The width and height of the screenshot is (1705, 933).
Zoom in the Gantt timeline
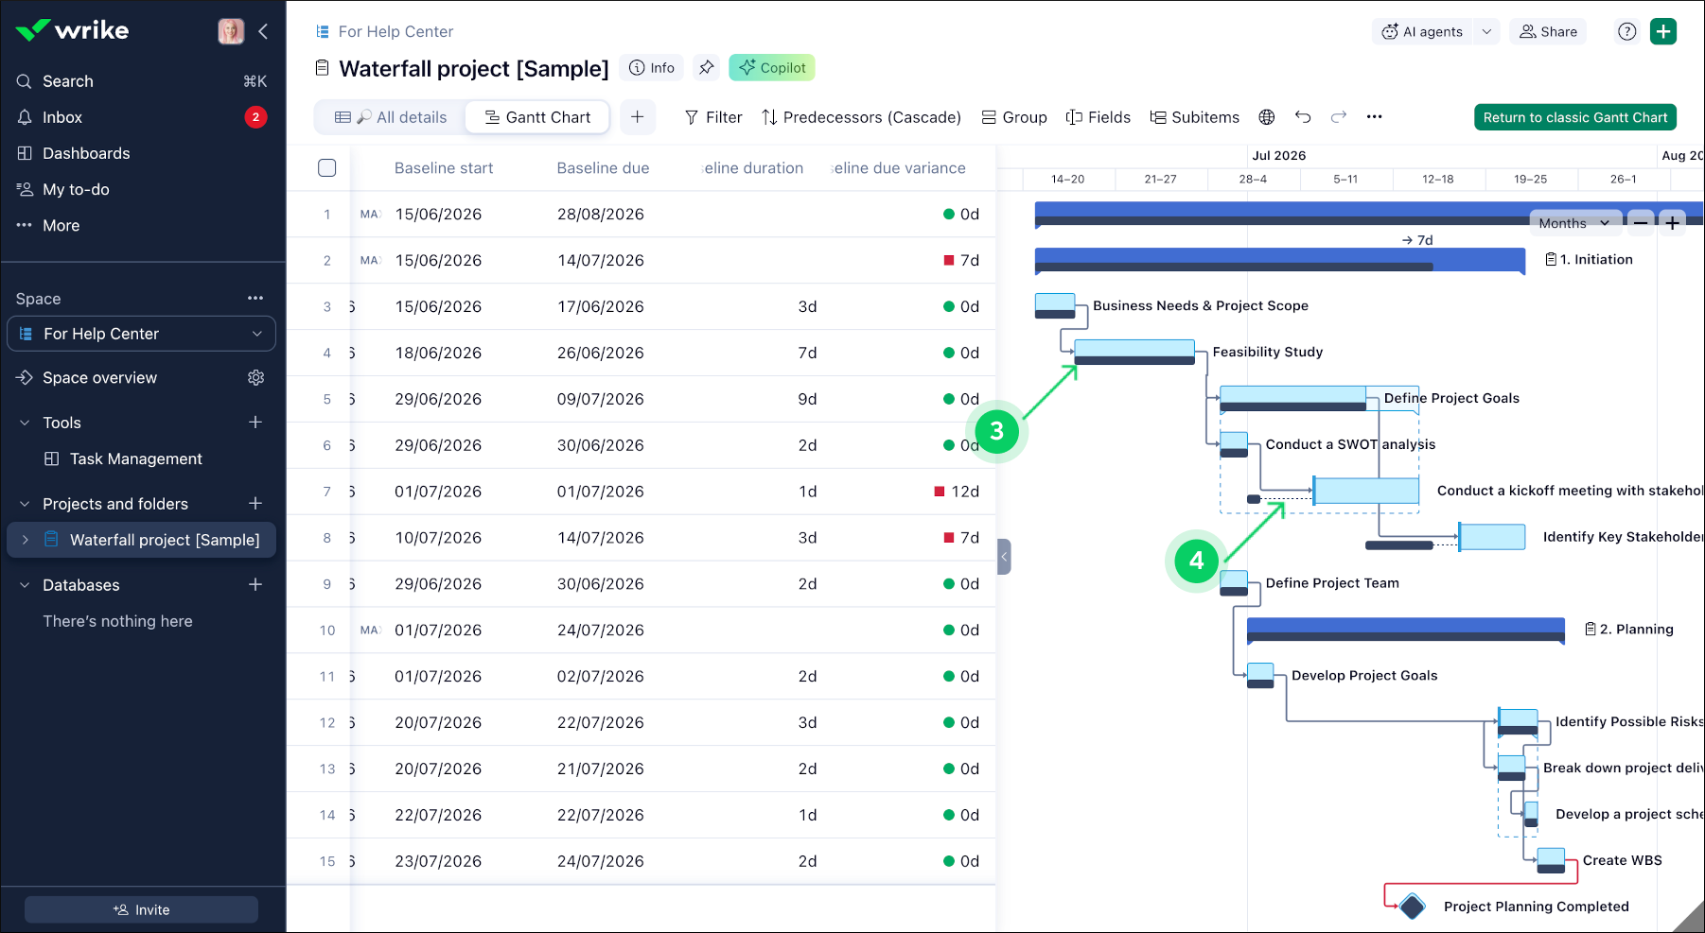[x=1673, y=223]
